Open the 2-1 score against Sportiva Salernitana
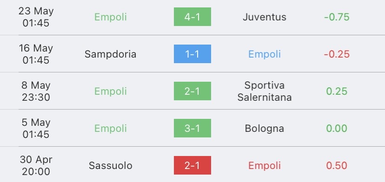 pos(192,91)
